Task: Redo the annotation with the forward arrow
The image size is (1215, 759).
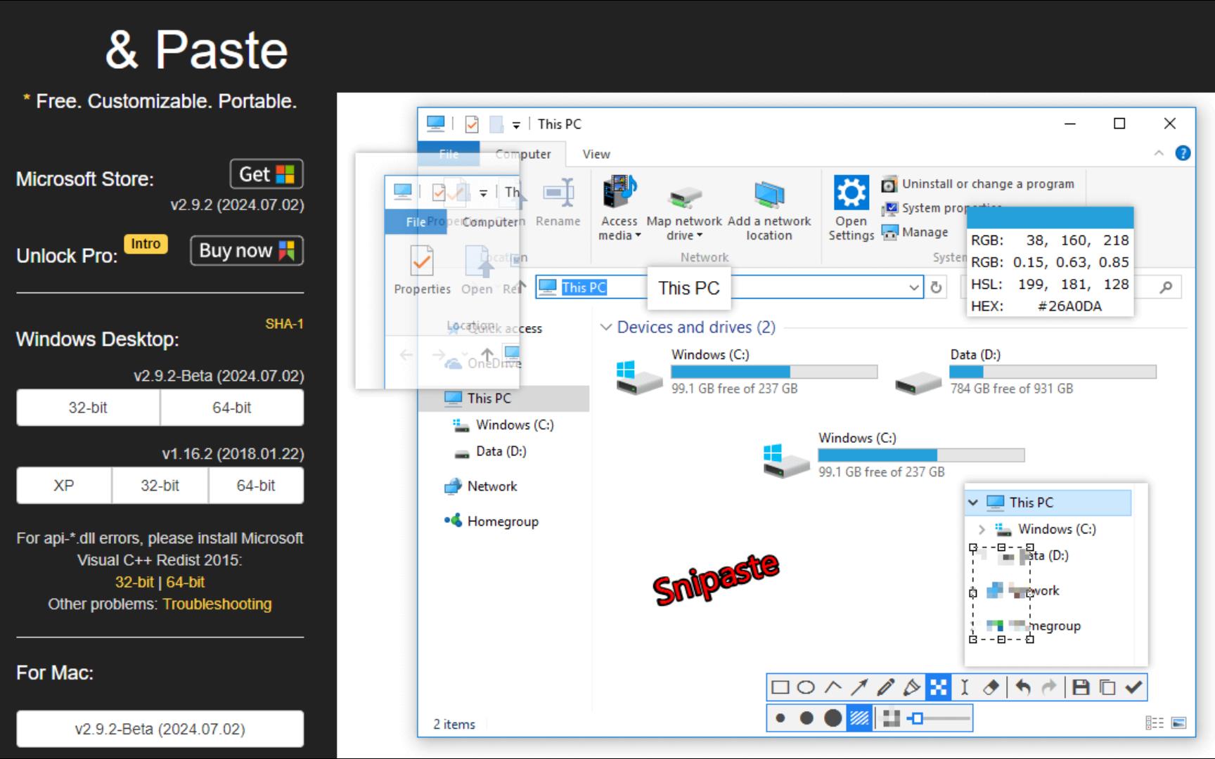Action: pos(1049,687)
